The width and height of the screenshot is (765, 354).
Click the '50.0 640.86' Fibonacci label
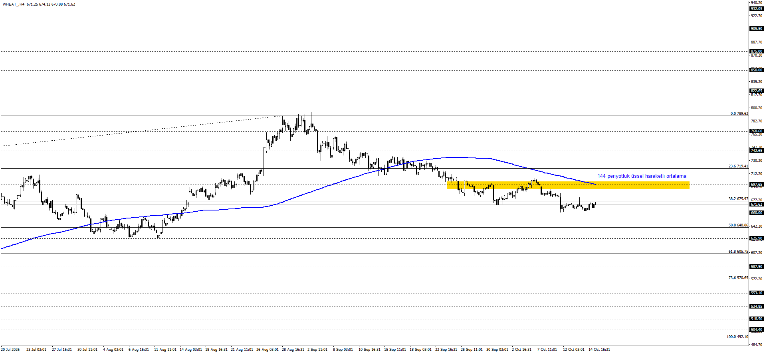pyautogui.click(x=738, y=225)
